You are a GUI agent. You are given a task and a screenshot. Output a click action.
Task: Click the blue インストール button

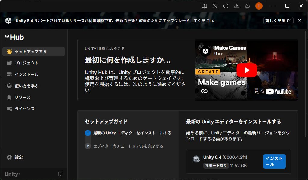[x=274, y=161]
